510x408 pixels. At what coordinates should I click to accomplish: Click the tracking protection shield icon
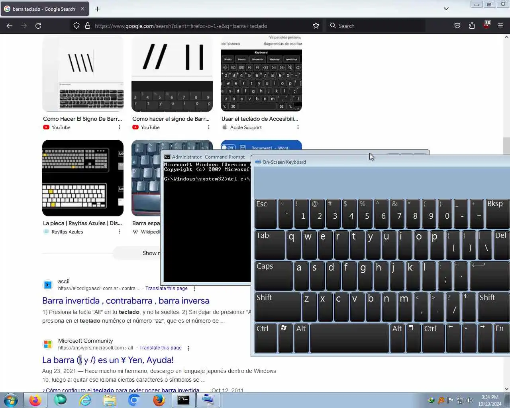click(x=76, y=26)
